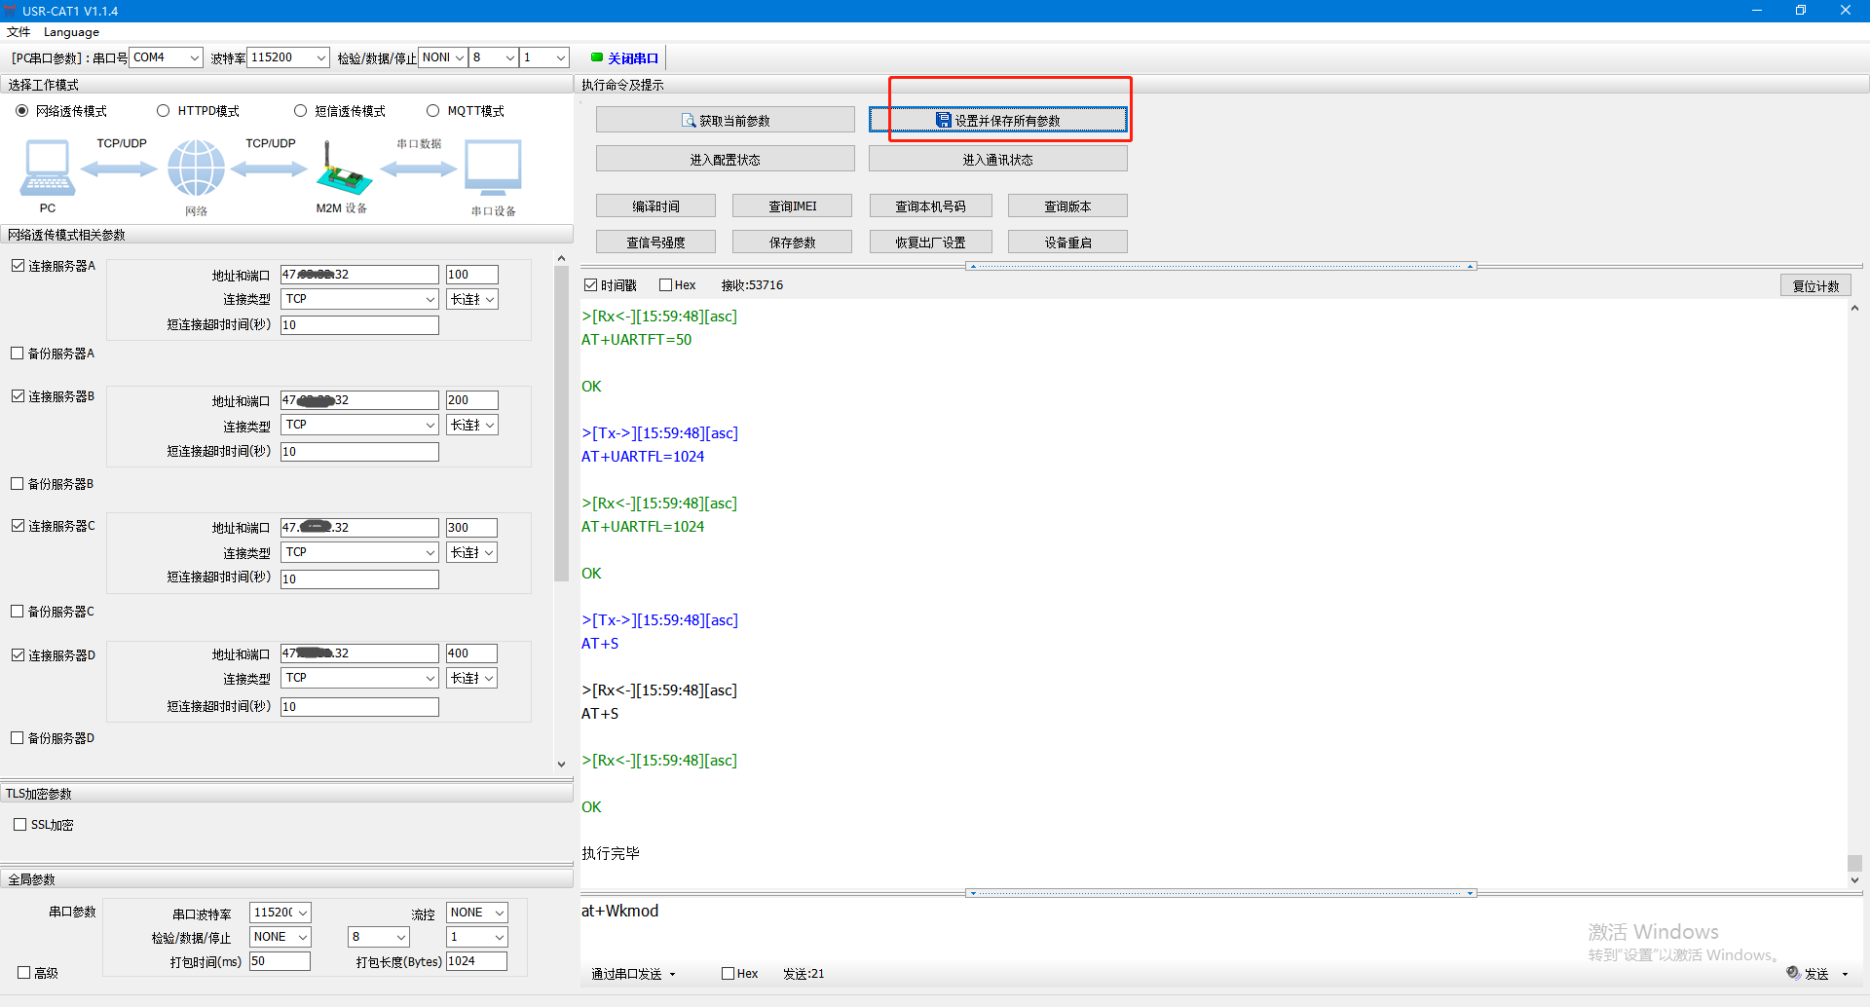Select the MQTT mode radio button

[433, 111]
